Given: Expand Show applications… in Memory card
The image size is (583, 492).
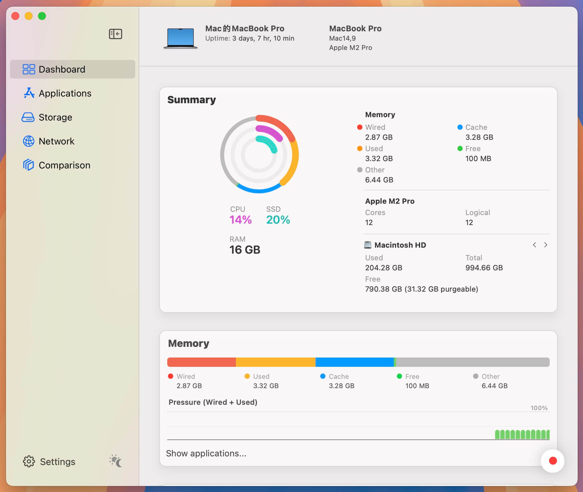Looking at the screenshot, I should click(206, 453).
